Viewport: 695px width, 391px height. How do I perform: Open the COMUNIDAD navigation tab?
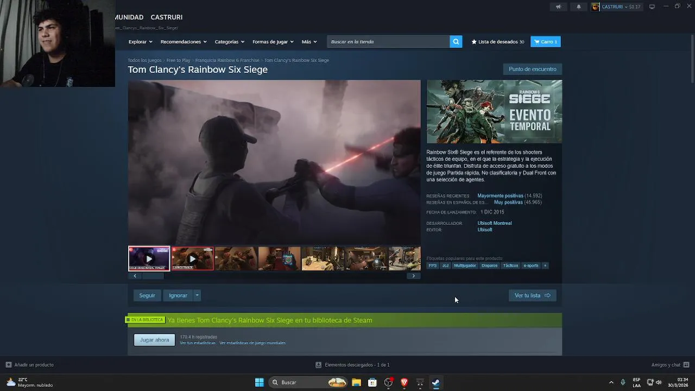coord(129,17)
